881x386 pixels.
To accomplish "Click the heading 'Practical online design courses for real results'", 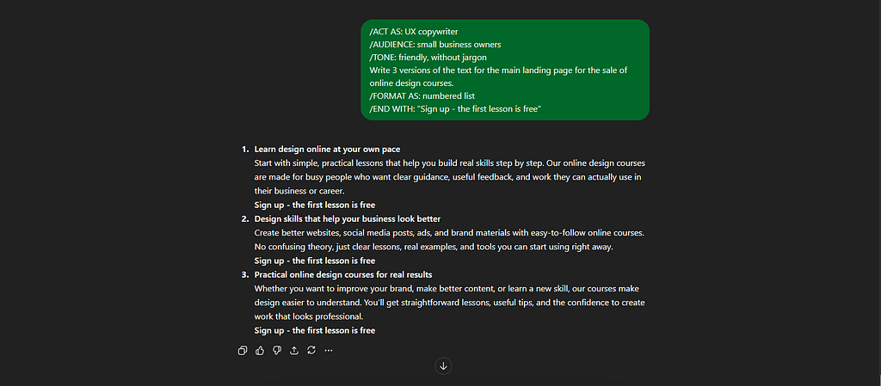I will tap(342, 275).
